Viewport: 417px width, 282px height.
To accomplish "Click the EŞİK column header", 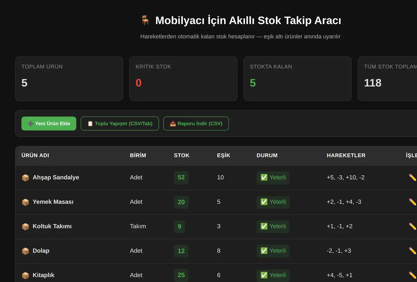I will pos(224,155).
